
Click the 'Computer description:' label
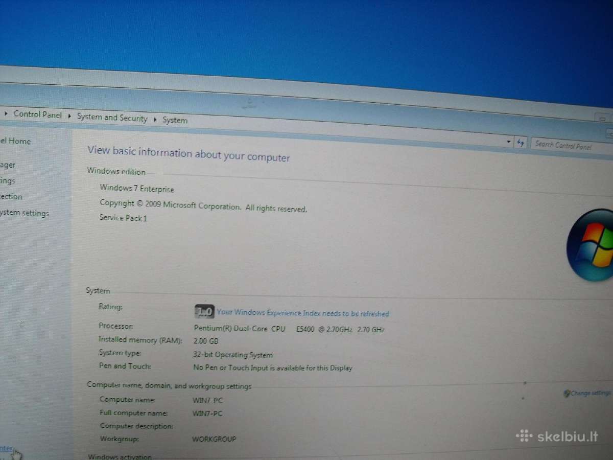pyautogui.click(x=136, y=425)
